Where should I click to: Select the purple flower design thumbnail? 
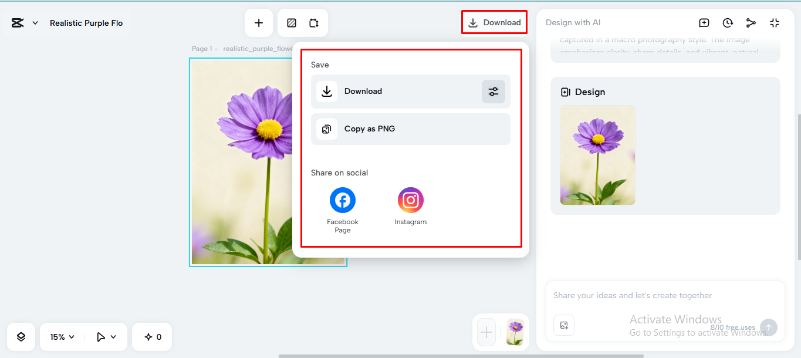tap(597, 155)
